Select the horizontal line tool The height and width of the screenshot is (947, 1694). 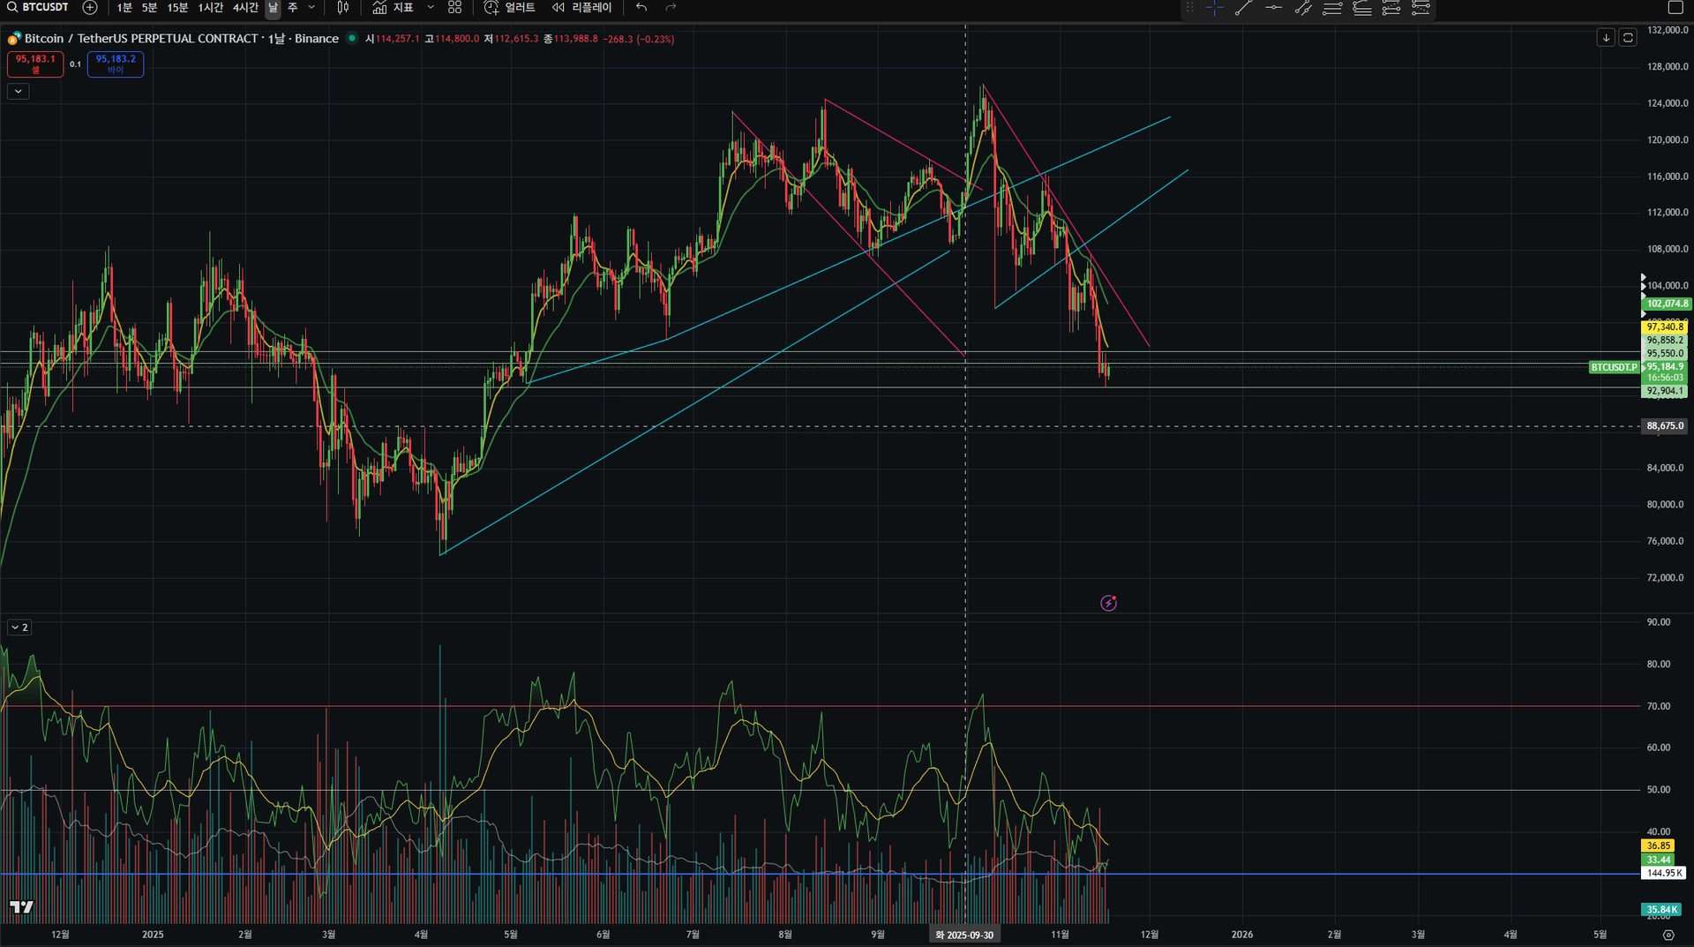(x=1274, y=8)
